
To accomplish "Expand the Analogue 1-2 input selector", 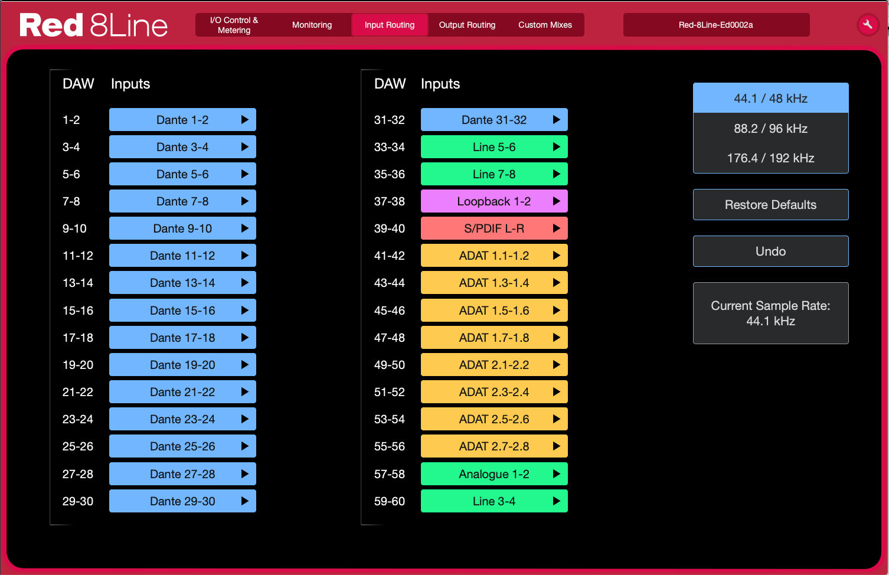I will (x=494, y=474).
